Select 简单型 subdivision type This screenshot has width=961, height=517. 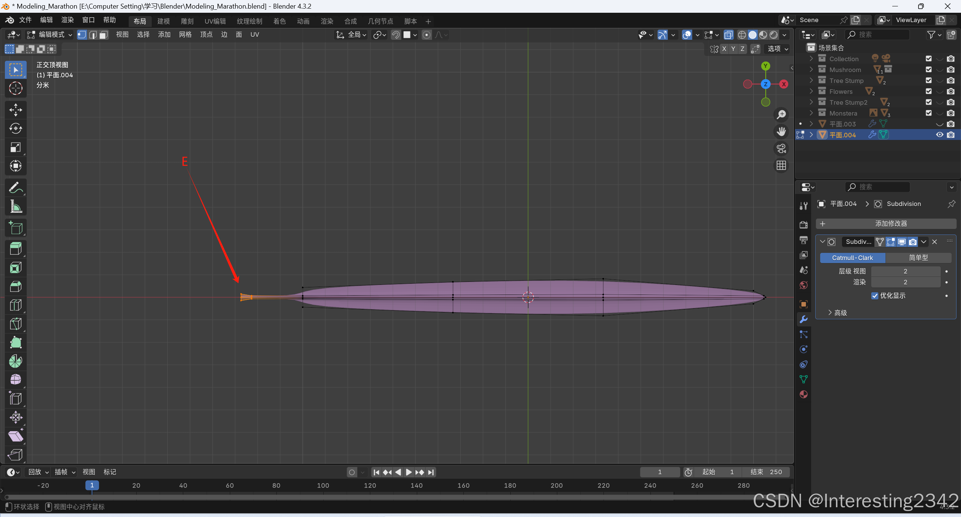pos(918,258)
